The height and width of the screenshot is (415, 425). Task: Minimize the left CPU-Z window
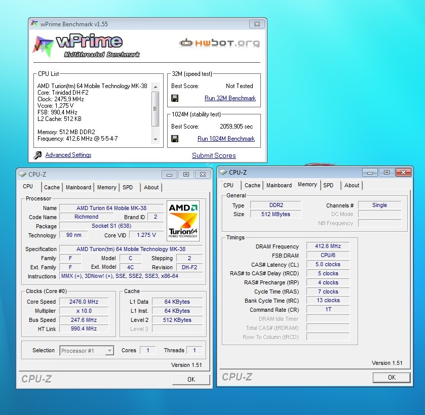[169, 175]
